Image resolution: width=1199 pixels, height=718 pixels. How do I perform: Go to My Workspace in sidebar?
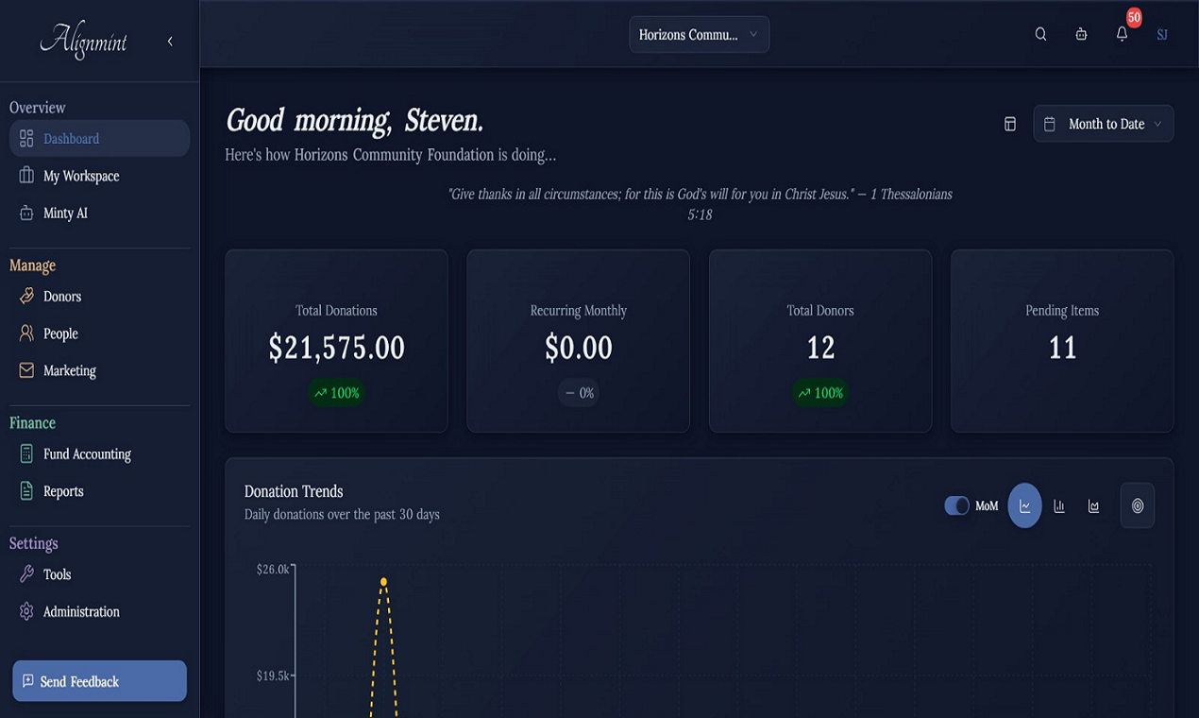[x=81, y=176]
